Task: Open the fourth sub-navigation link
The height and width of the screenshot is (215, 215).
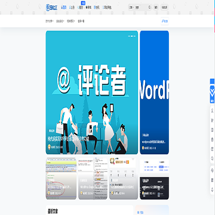Action: (x=81, y=21)
